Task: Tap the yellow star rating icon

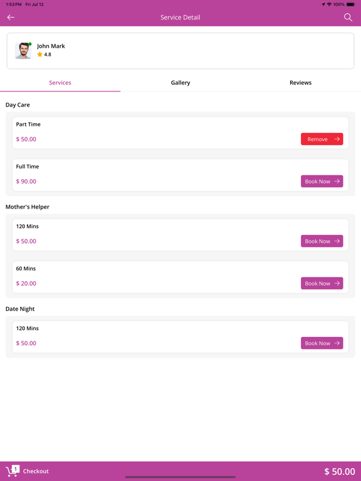Action: 39,54
